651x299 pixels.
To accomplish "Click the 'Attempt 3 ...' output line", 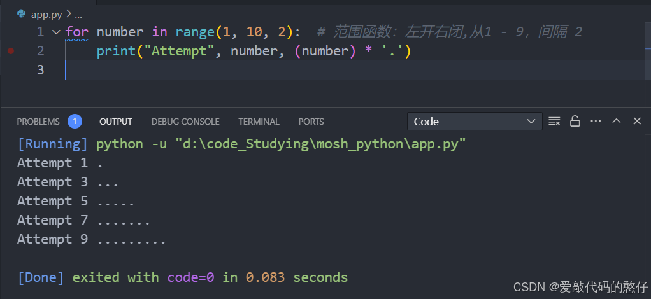I will click(68, 183).
